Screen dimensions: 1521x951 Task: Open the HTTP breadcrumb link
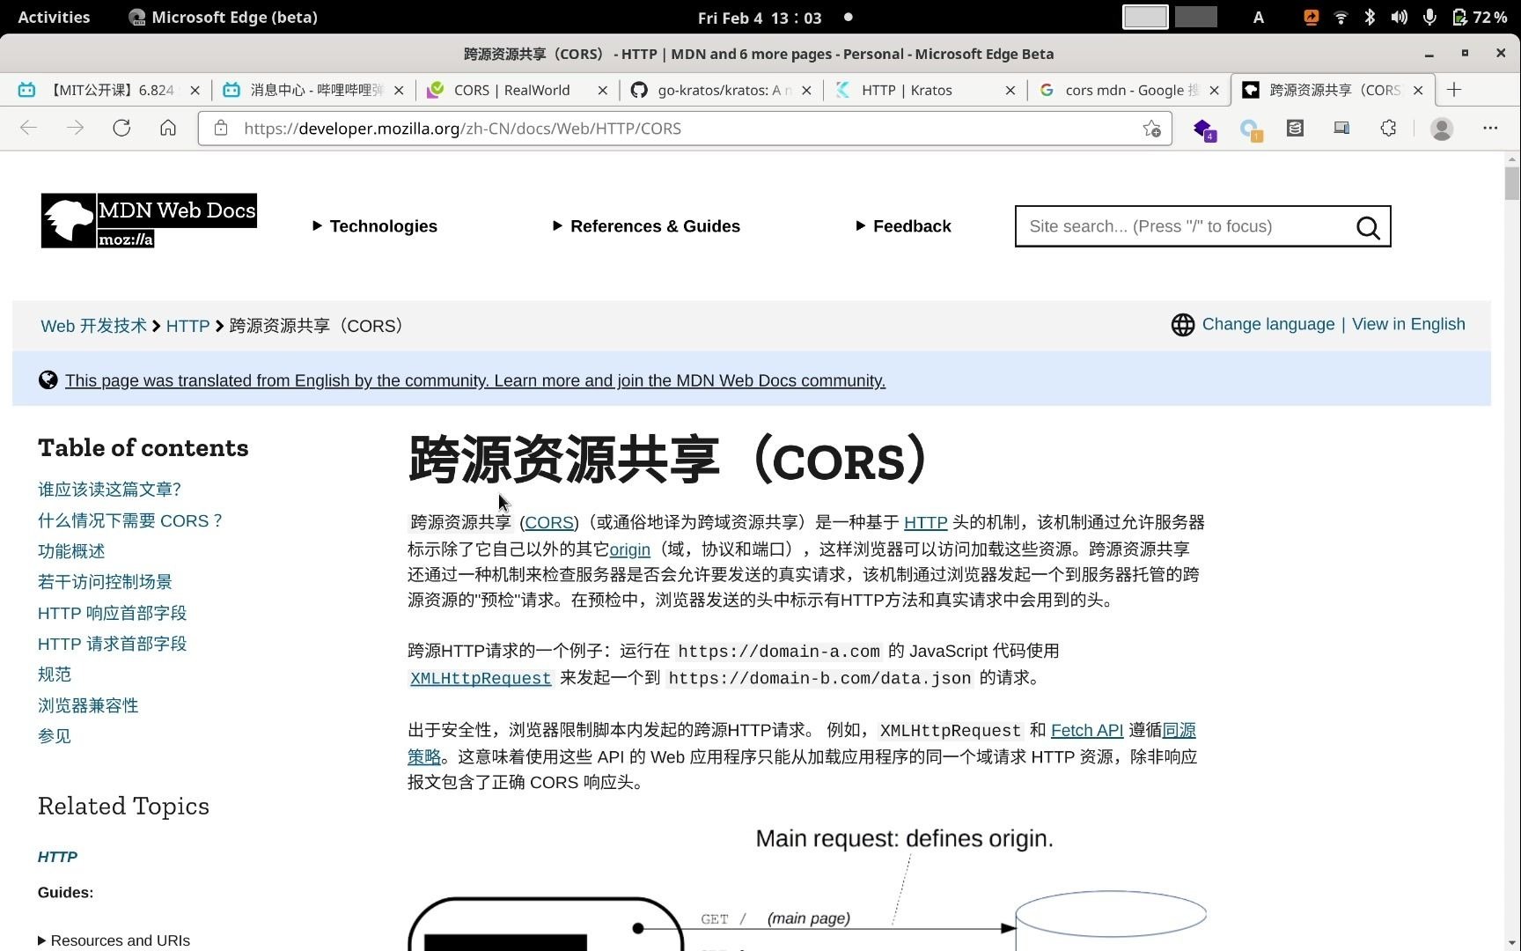(187, 326)
